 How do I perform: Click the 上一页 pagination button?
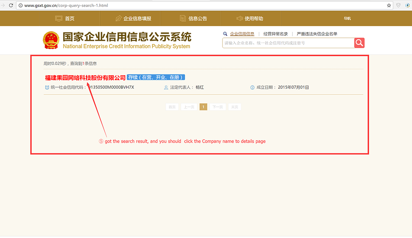pos(189,107)
